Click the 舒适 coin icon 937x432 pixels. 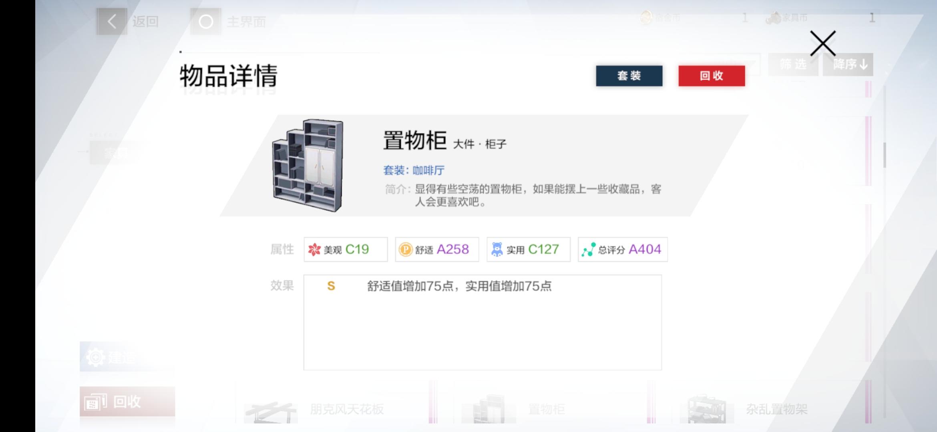[x=406, y=250]
